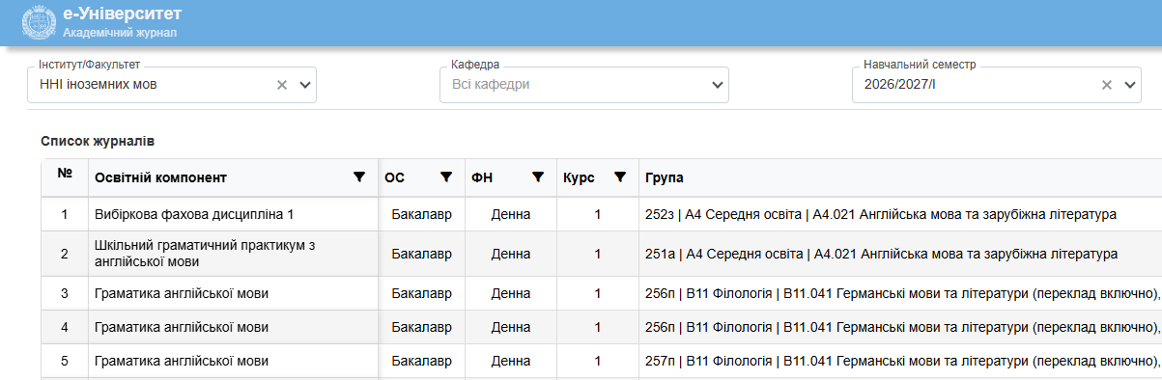
Task: Open filter for ФН column
Action: pos(538,177)
